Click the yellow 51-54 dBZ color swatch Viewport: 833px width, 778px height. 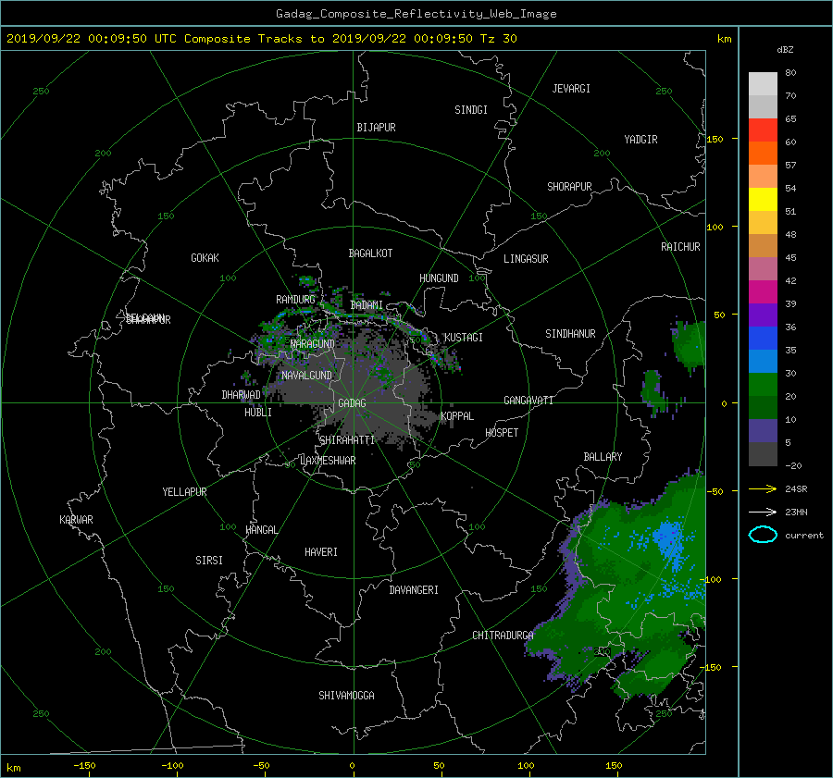click(763, 200)
